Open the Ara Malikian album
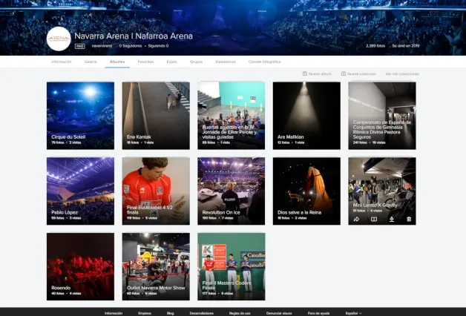This screenshot has width=466, height=316. (306, 116)
